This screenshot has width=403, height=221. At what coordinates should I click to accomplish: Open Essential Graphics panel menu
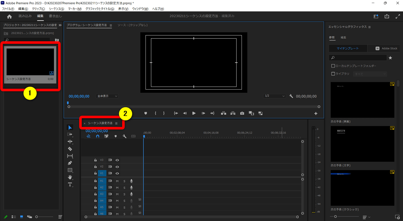point(370,27)
